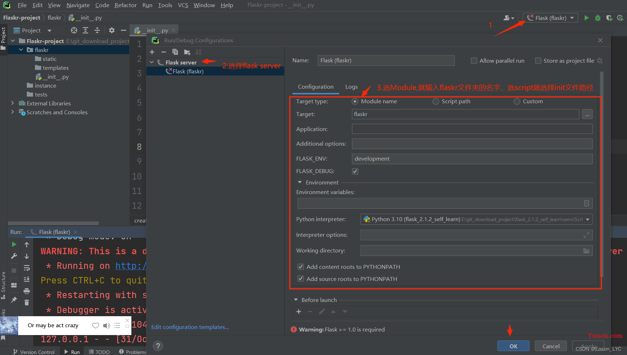Switch to the Logs tab
The image size is (627, 355).
coord(351,87)
